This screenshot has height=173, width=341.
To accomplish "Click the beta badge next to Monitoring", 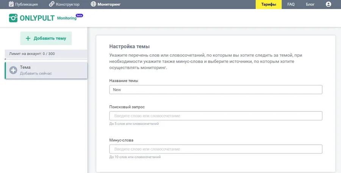I will (x=79, y=15).
